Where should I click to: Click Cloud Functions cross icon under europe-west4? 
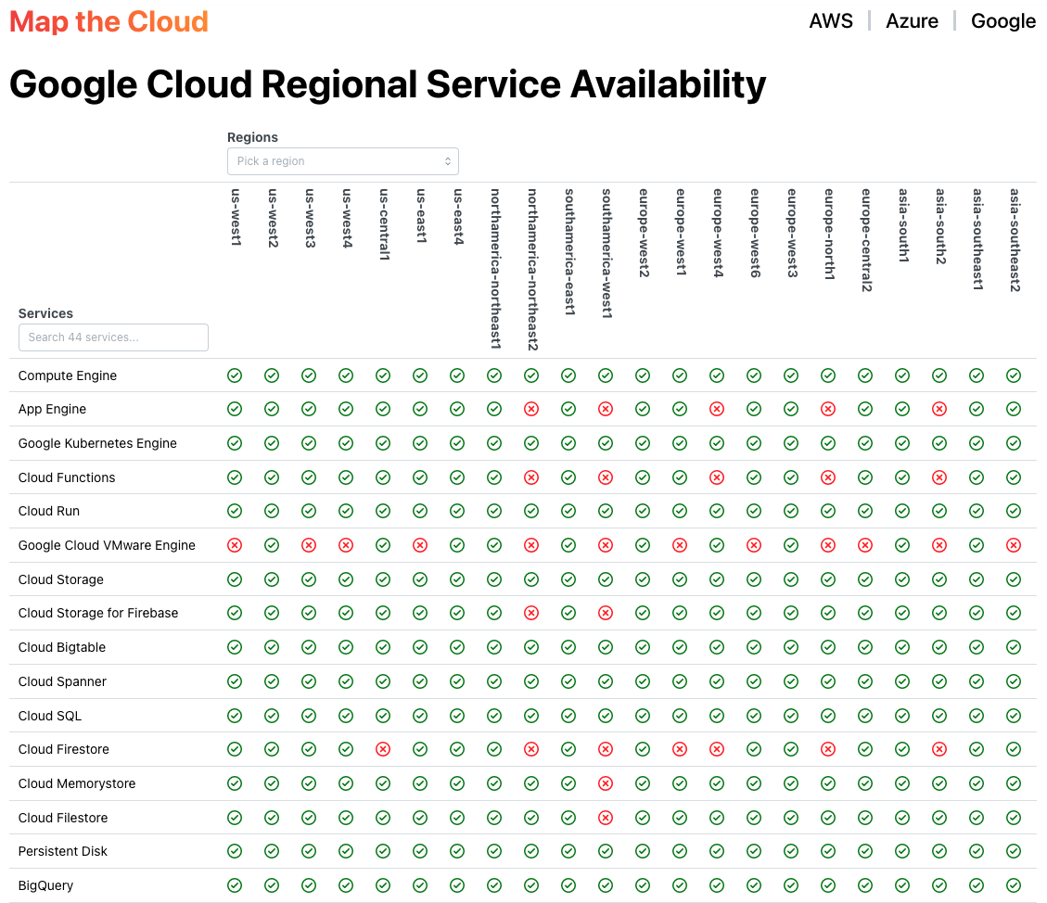pyautogui.click(x=717, y=477)
